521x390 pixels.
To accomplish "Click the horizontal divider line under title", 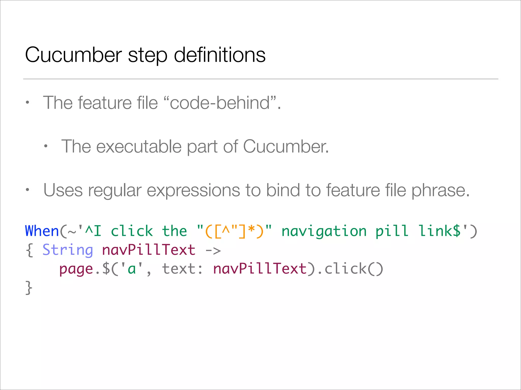I will [x=260, y=79].
